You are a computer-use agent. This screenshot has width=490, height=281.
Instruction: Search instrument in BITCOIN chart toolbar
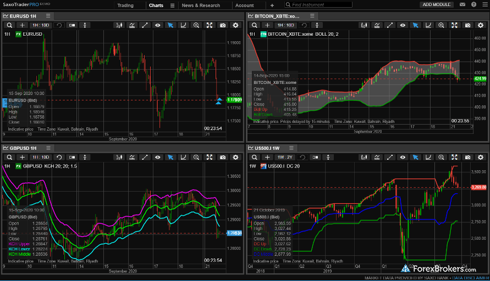255,25
